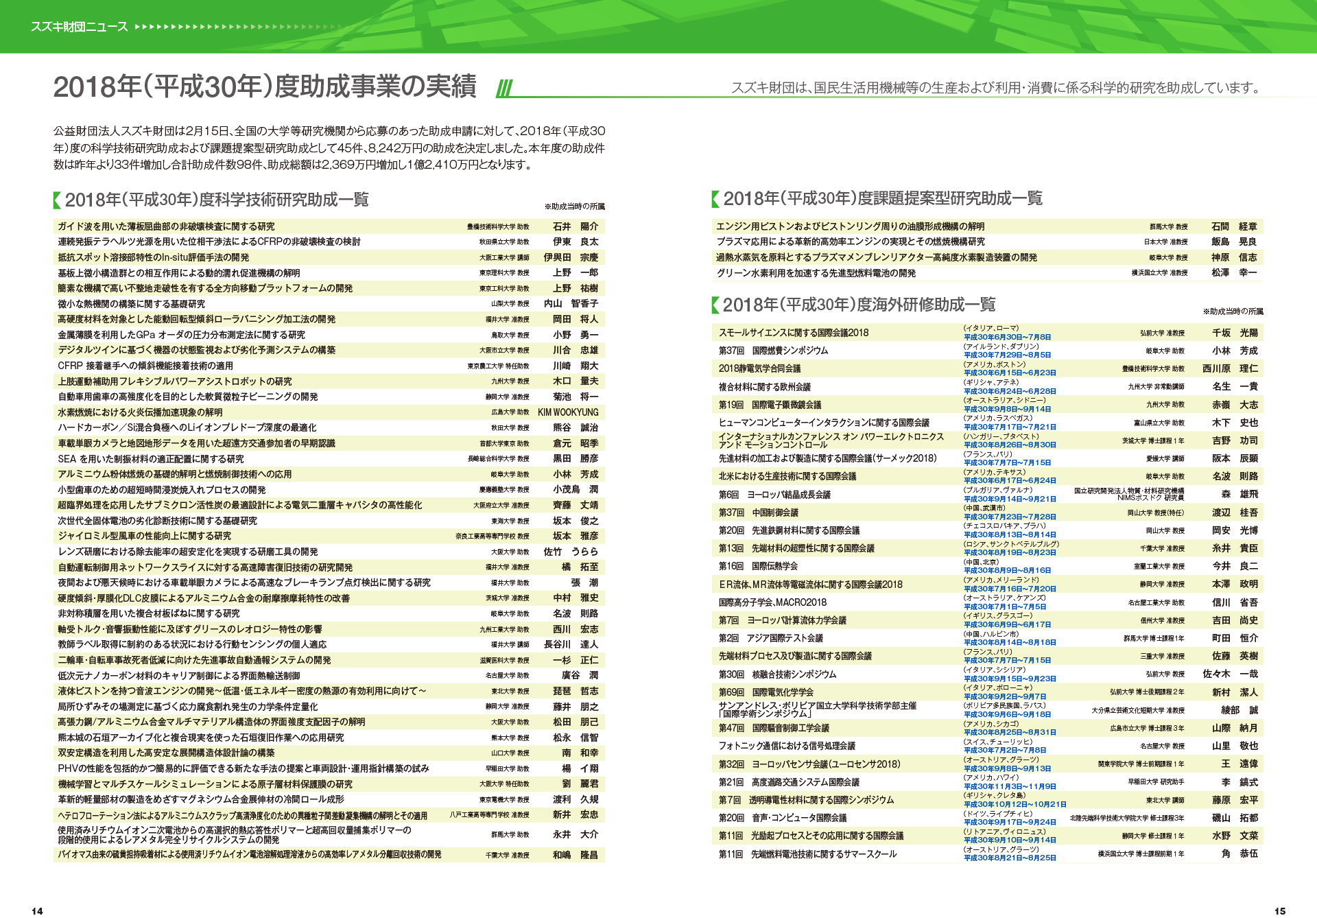Click date 平成30年6月30日〜7月8日

pyautogui.click(x=1007, y=337)
